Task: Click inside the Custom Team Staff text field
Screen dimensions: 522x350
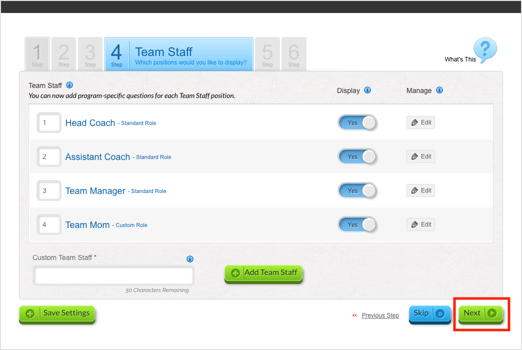Action: click(113, 275)
